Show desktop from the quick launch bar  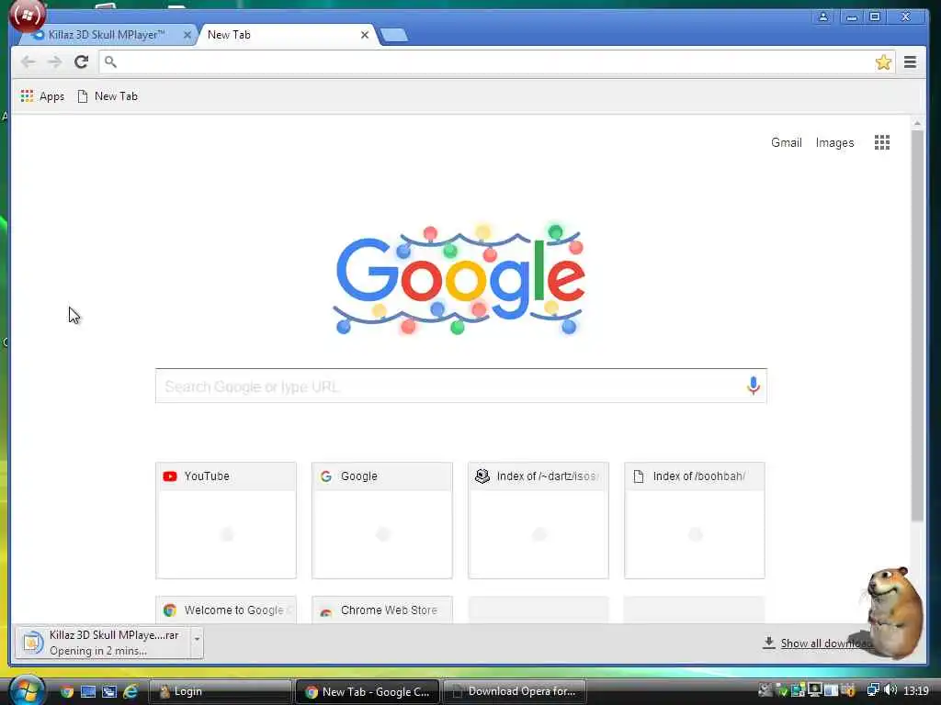[x=87, y=691]
